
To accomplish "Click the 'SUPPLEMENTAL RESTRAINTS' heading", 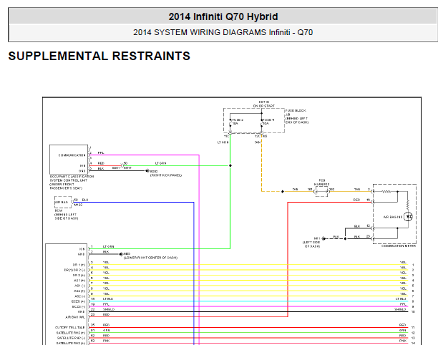I will 99,56.
